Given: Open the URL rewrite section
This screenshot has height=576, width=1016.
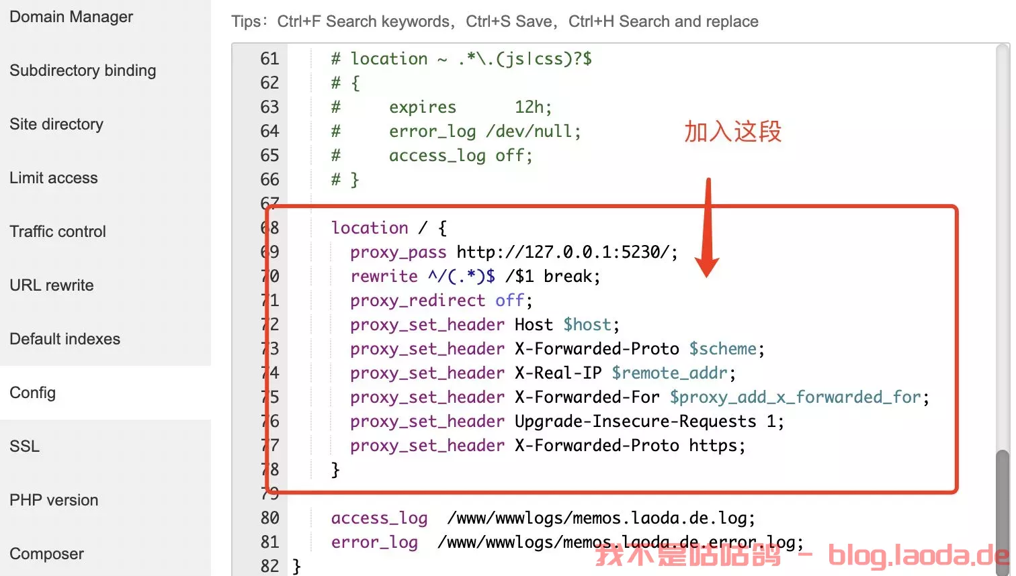Looking at the screenshot, I should coord(52,285).
